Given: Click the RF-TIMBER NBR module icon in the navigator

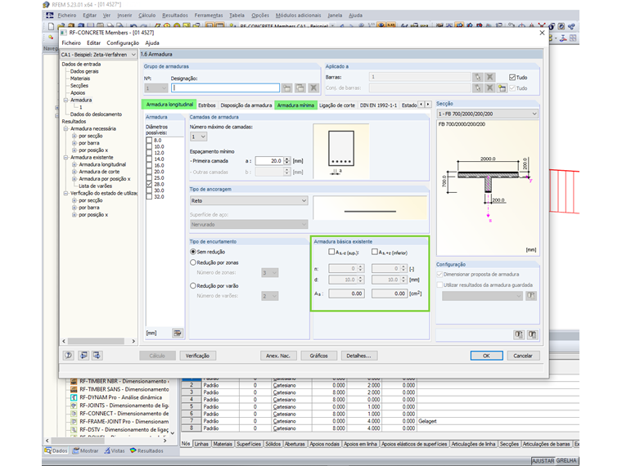Looking at the screenshot, I should click(x=74, y=381).
